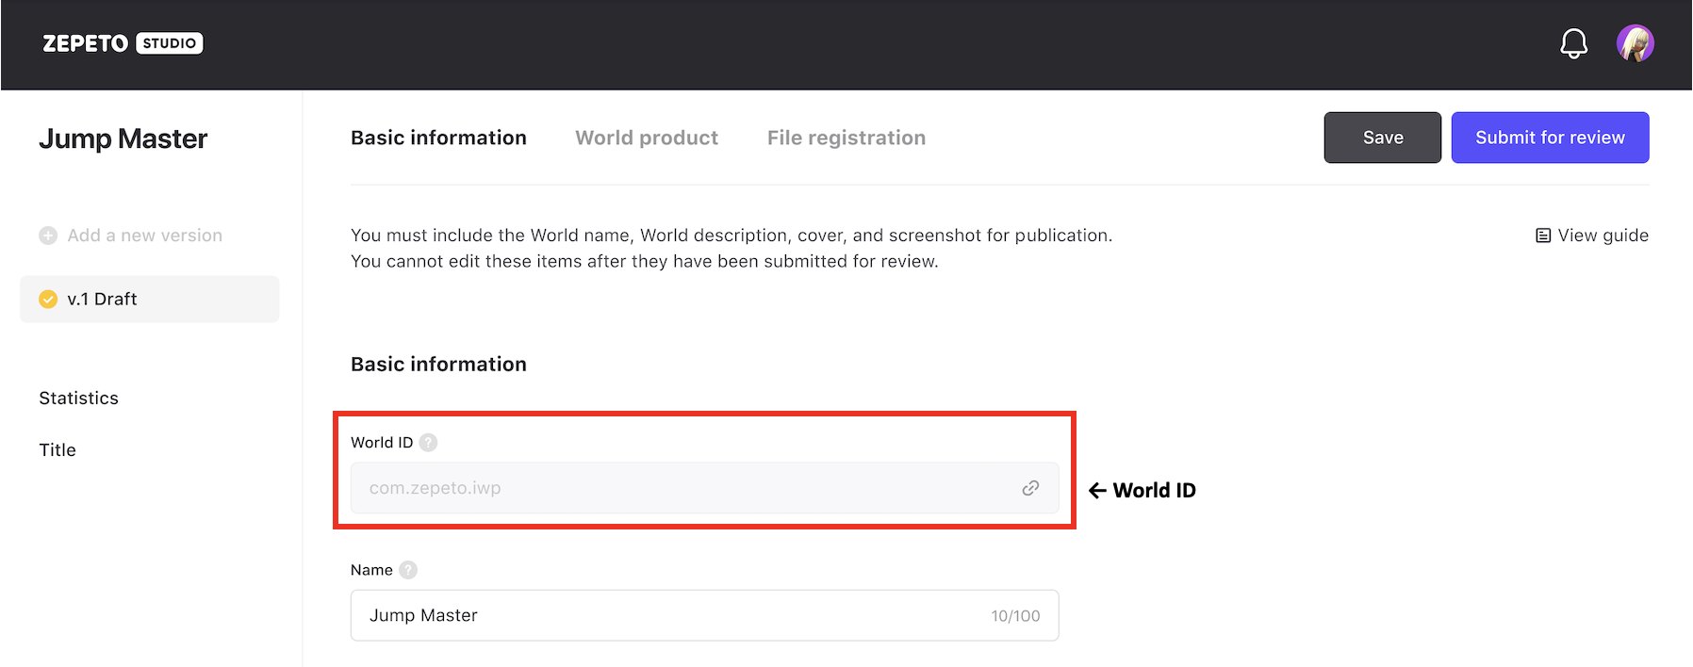Image resolution: width=1693 pixels, height=667 pixels.
Task: Click the View guide document icon
Action: (1543, 236)
